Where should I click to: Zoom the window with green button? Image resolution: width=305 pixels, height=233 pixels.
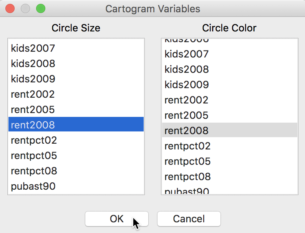[40, 8]
